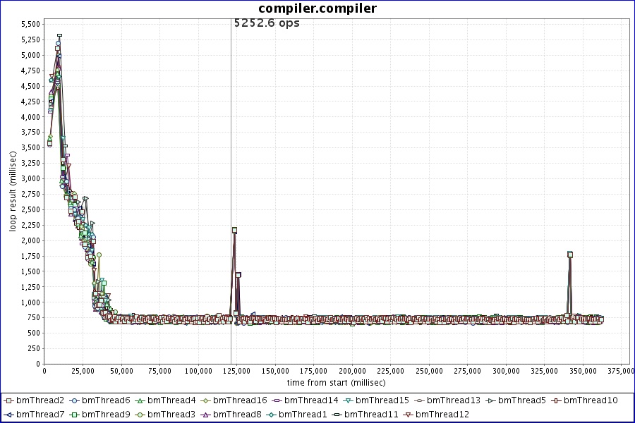Click the 'time from start (millisec)' axis label

pyautogui.click(x=337, y=382)
